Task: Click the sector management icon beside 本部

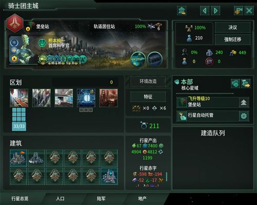Action: [235, 84]
